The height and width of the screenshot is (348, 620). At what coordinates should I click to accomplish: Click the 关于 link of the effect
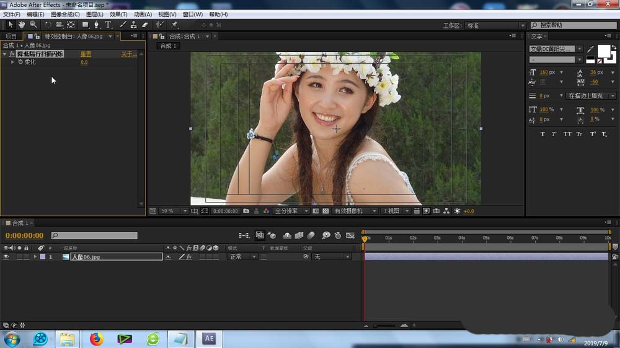[128, 54]
